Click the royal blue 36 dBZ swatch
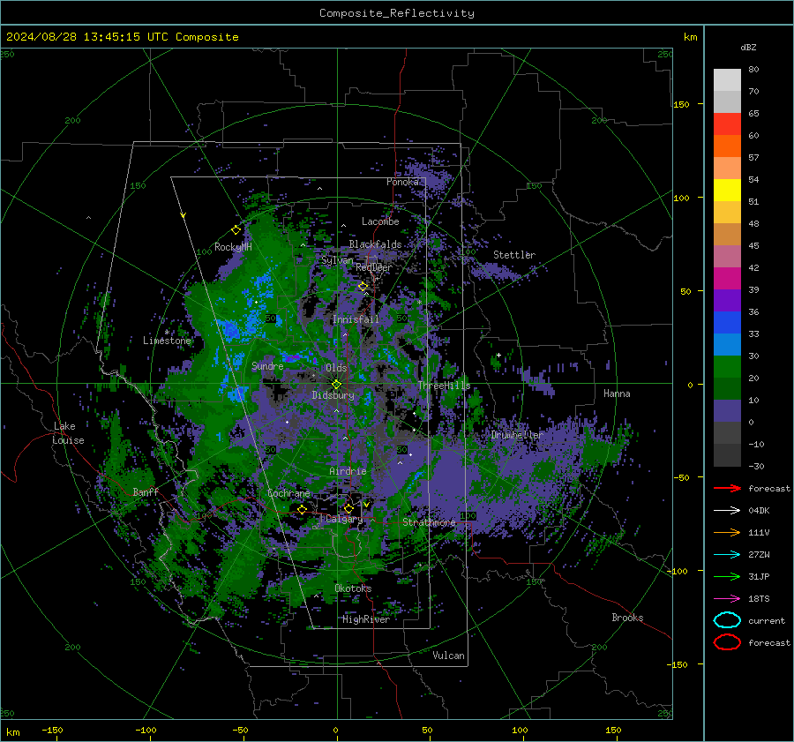The image size is (794, 742). (x=727, y=323)
